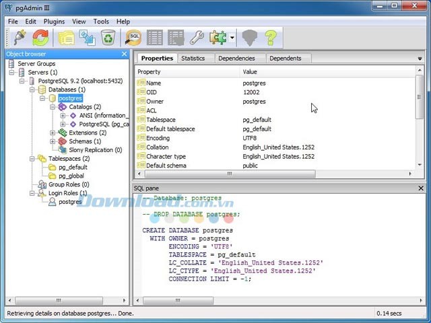Collapse the Tablespaces (2) node
This screenshot has width=431, height=323.
32,159
